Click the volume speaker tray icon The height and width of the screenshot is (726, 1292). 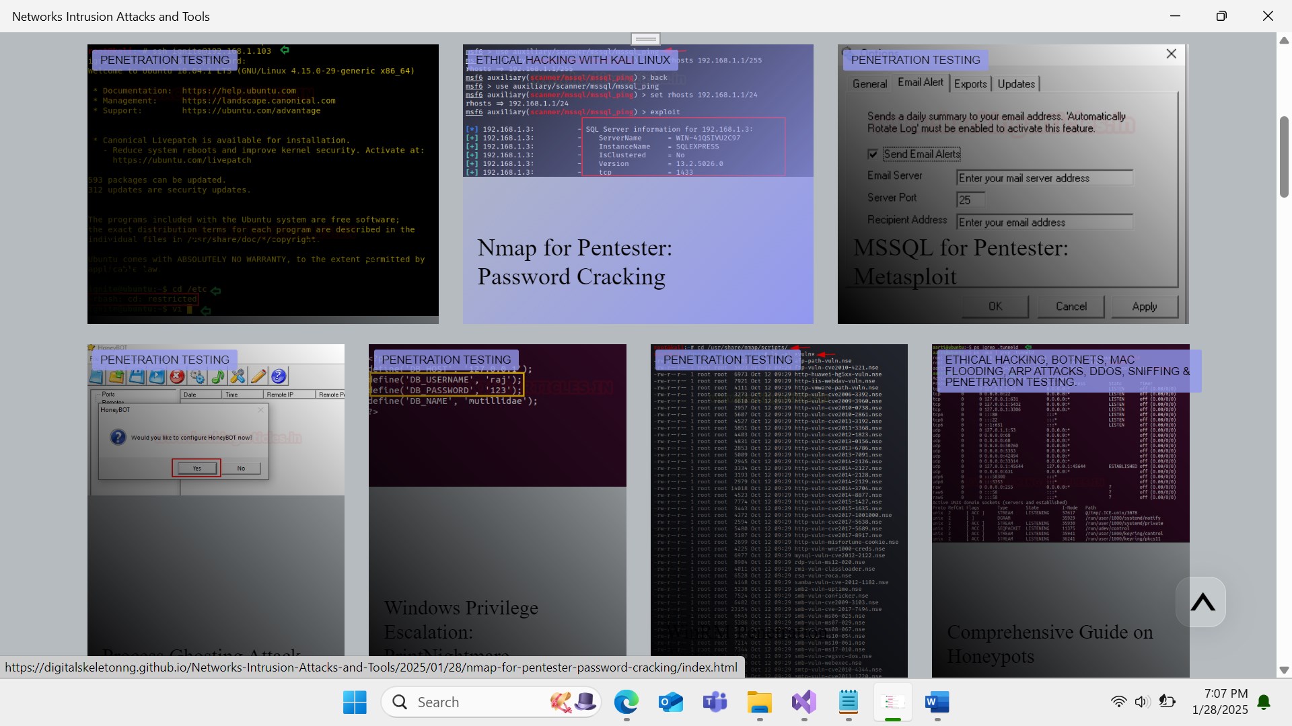click(1142, 702)
